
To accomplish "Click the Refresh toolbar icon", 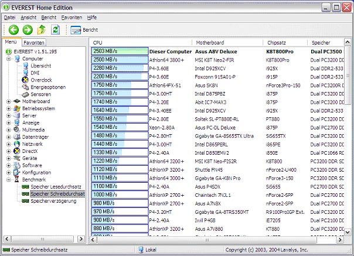I will pyautogui.click(x=55, y=30).
